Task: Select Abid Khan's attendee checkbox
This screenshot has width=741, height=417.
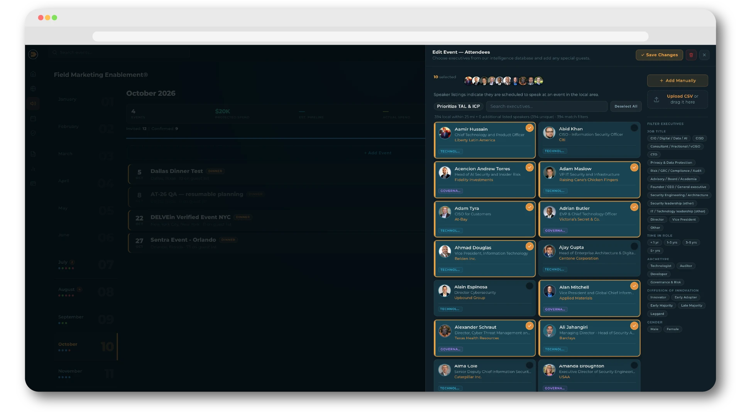Action: (634, 128)
